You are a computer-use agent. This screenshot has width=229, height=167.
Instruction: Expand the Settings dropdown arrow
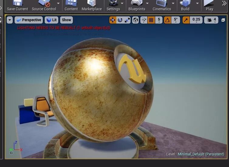point(122,3)
